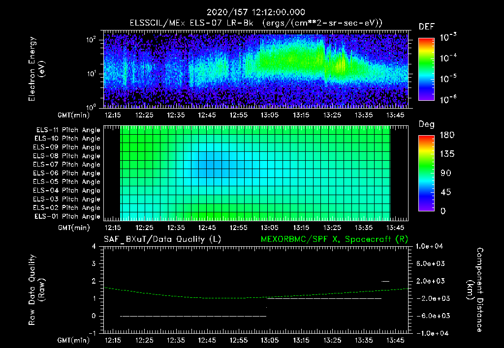Image resolution: width=504 pixels, height=348 pixels.
Task: Click the DEF label above the color bar
Action: tap(427, 27)
